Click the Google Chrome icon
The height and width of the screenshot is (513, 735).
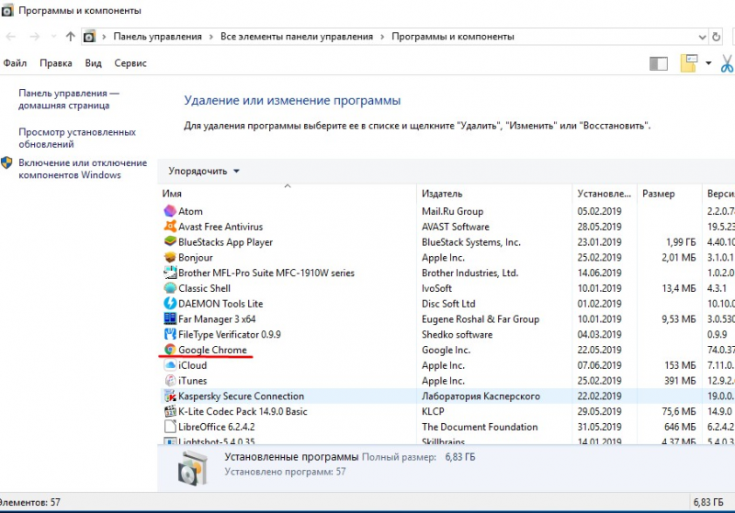pos(170,350)
